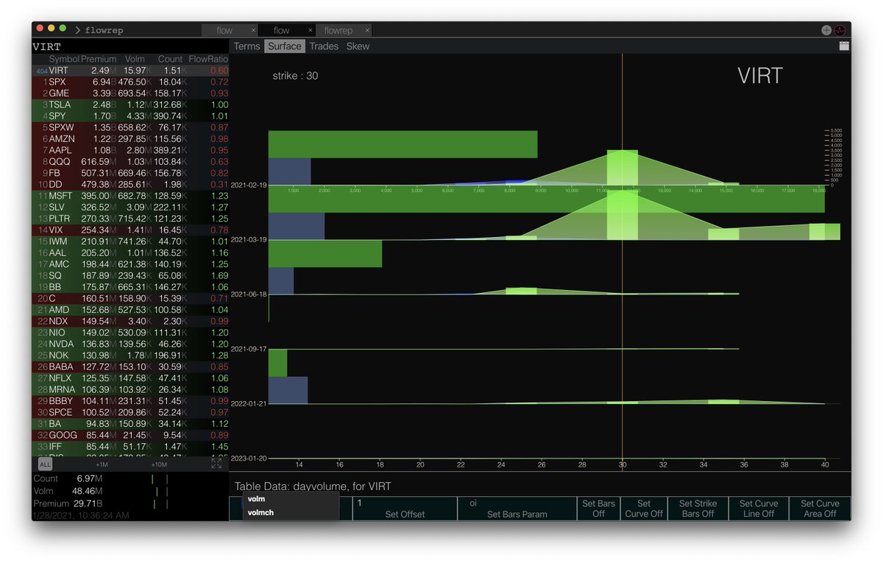Toggle Set Curve Line Off

[759, 509]
